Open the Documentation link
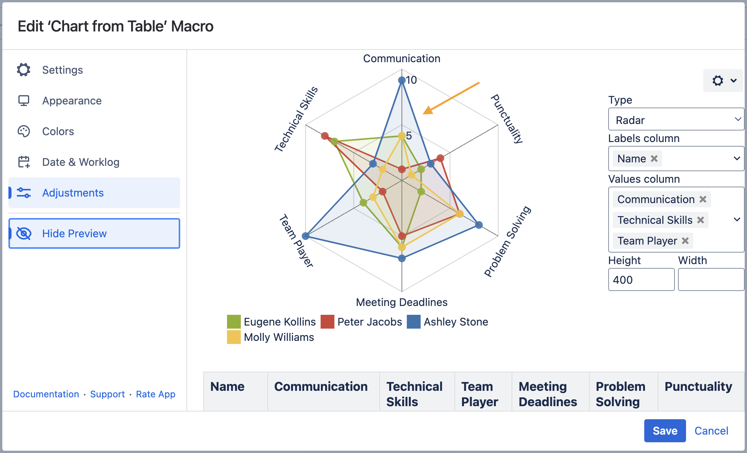The height and width of the screenshot is (453, 747). (x=46, y=394)
